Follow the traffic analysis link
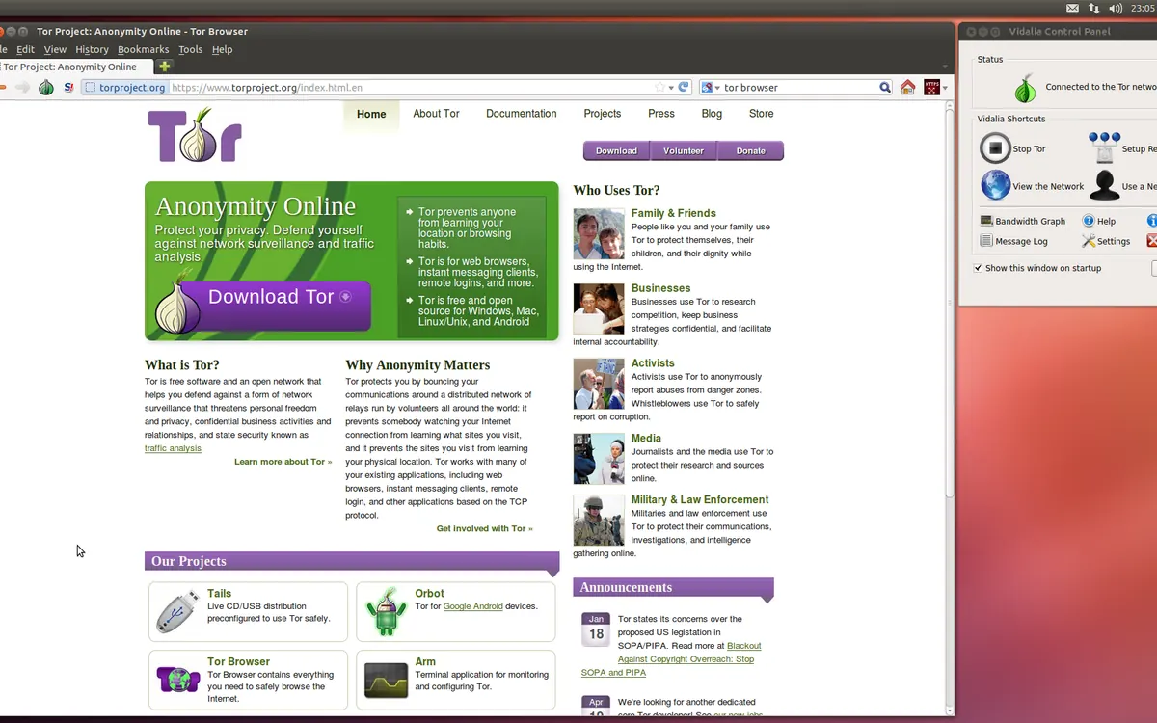The image size is (1157, 723). tap(173, 448)
